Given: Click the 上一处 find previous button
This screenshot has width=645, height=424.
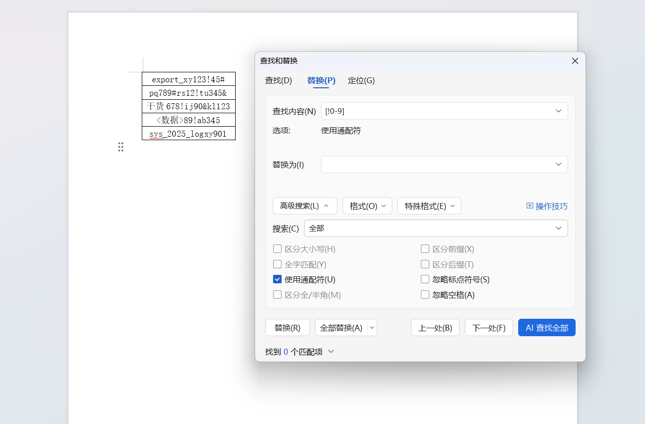Looking at the screenshot, I should 435,327.
